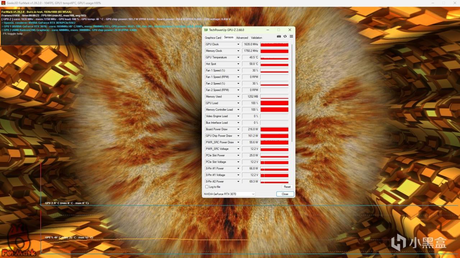Click the GPU Temperature history graph

274,57
